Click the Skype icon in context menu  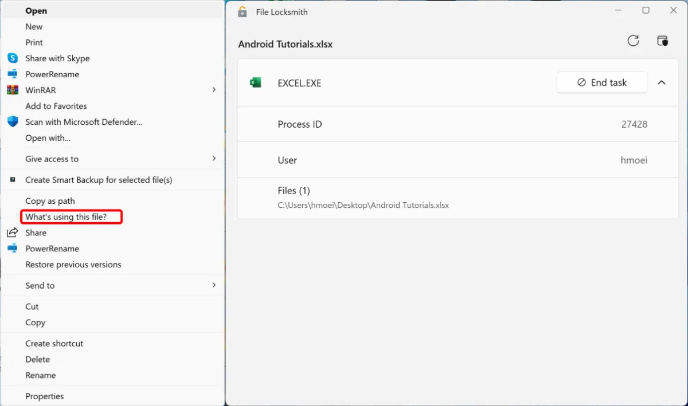tap(13, 58)
